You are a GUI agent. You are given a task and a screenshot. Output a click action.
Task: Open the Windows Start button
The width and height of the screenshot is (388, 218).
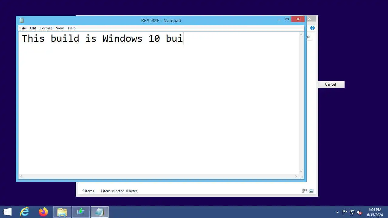tap(8, 212)
